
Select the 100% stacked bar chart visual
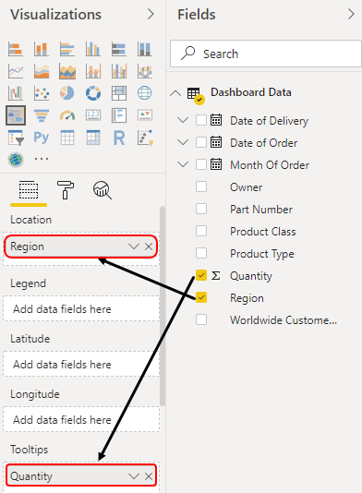tap(118, 49)
